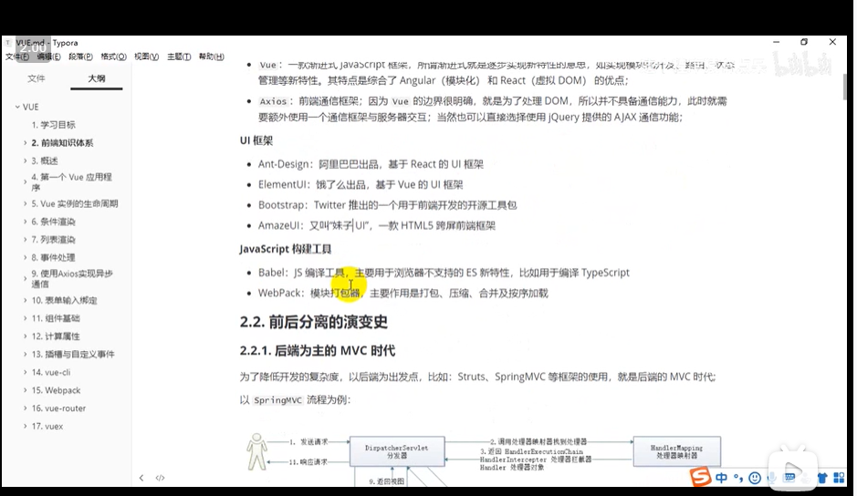Screen dimensions: 857x496
Task: Switch sidebar to the 文件 tab
Action: 37,78
